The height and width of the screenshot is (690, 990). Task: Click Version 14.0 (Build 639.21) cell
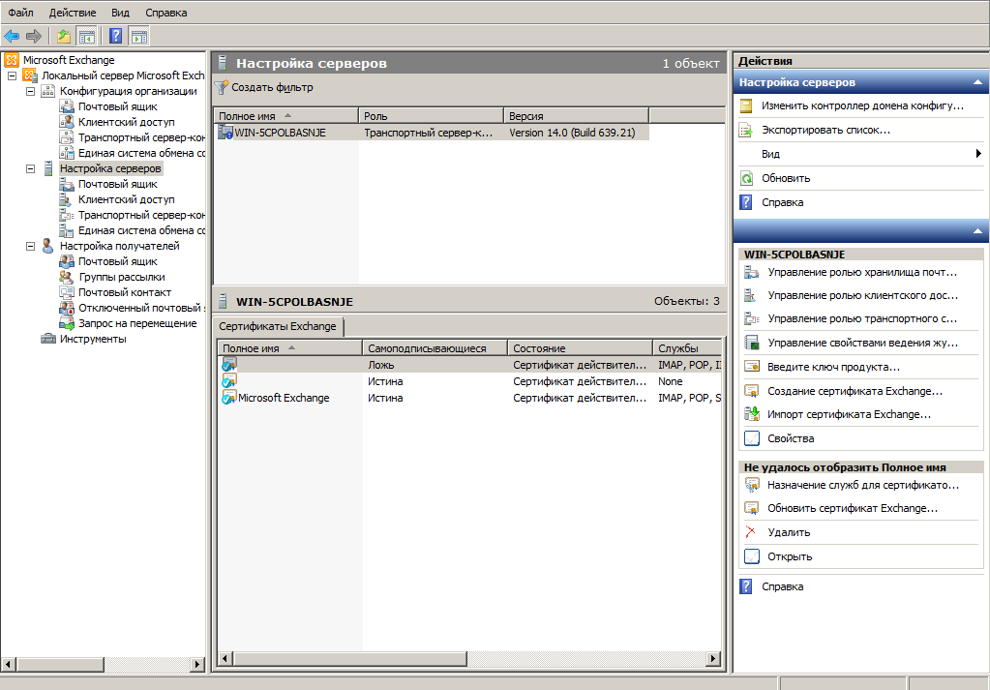[572, 133]
